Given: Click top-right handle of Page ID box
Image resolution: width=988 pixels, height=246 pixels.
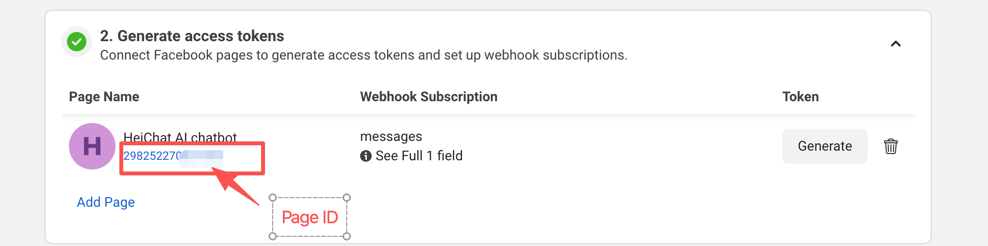Looking at the screenshot, I should click(x=346, y=198).
